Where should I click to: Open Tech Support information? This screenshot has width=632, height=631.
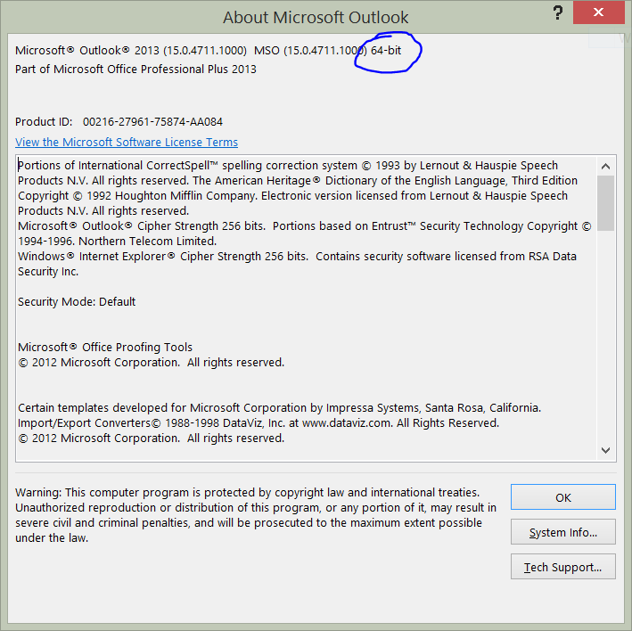click(563, 567)
